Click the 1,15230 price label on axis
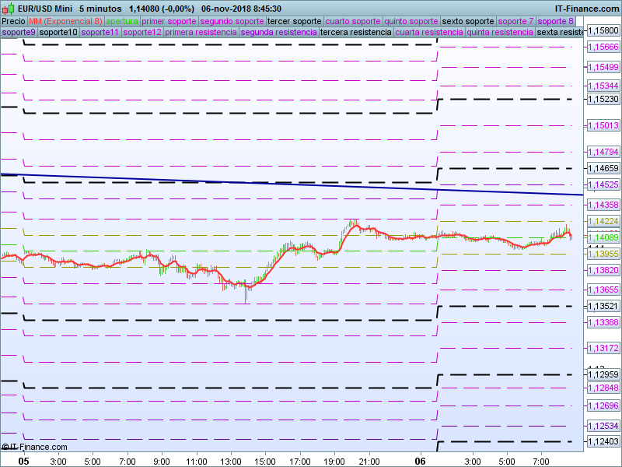The image size is (622, 467). pyautogui.click(x=603, y=100)
